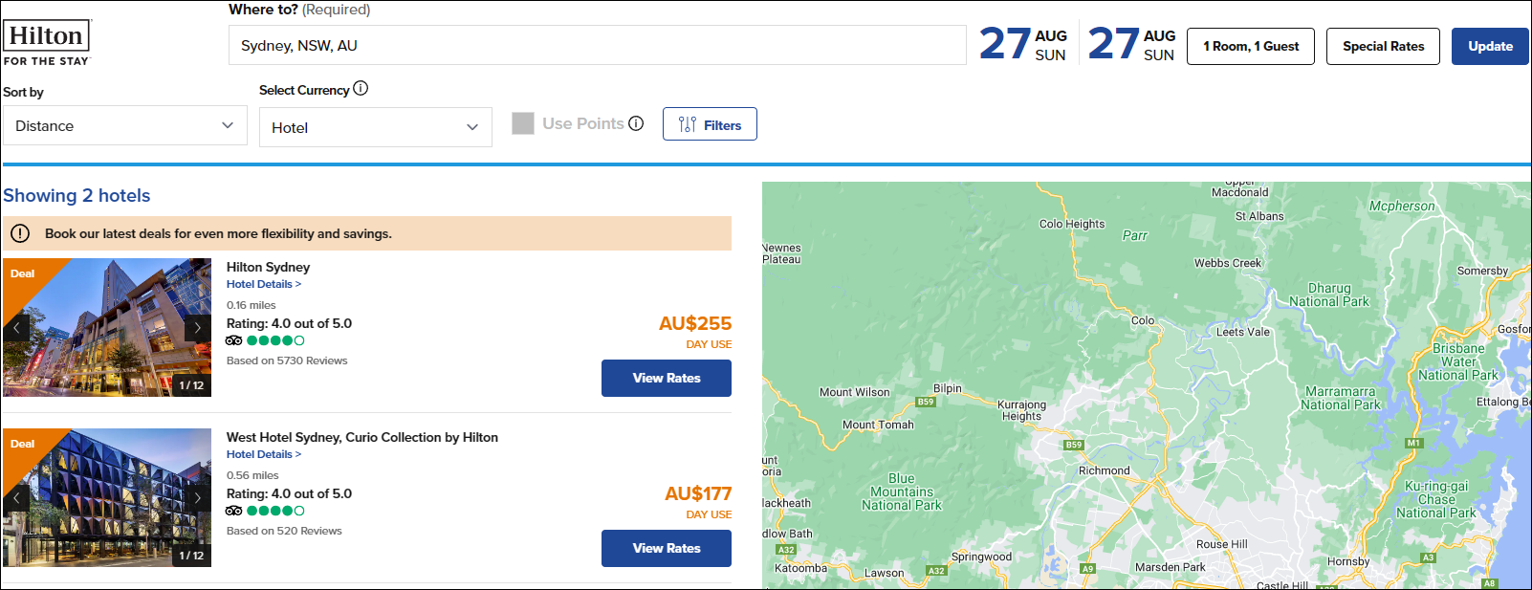Click 'Based on 520 Reviews' text
The image size is (1532, 590).
pos(284,531)
